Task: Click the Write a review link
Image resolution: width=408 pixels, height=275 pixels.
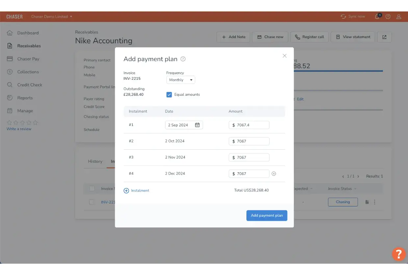Action: click(x=19, y=129)
